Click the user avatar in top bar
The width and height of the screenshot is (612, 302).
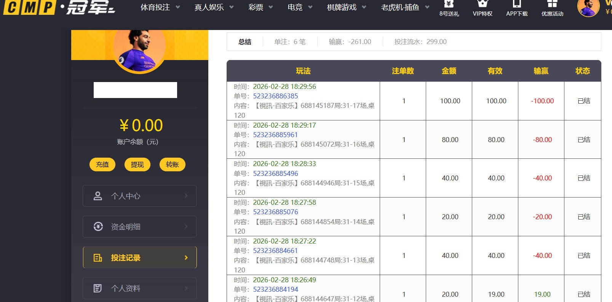tap(588, 8)
